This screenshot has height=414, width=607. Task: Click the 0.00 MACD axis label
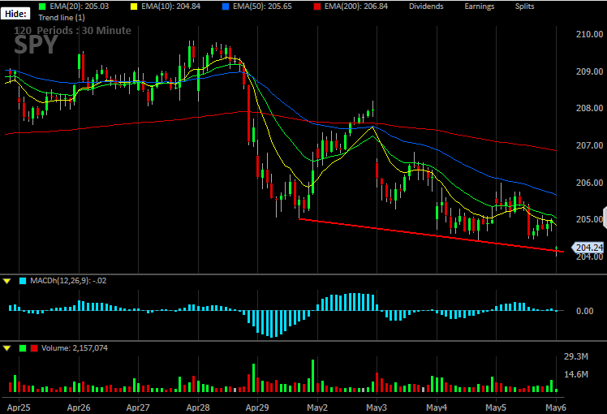(584, 311)
